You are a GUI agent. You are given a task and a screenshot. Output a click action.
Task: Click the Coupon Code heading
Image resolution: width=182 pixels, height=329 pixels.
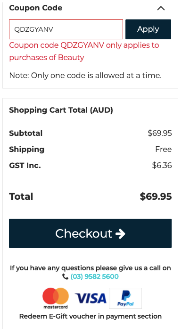point(36,8)
